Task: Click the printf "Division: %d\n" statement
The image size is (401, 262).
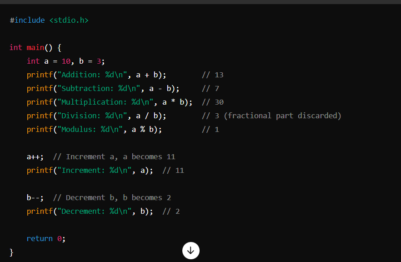Action: click(96, 116)
